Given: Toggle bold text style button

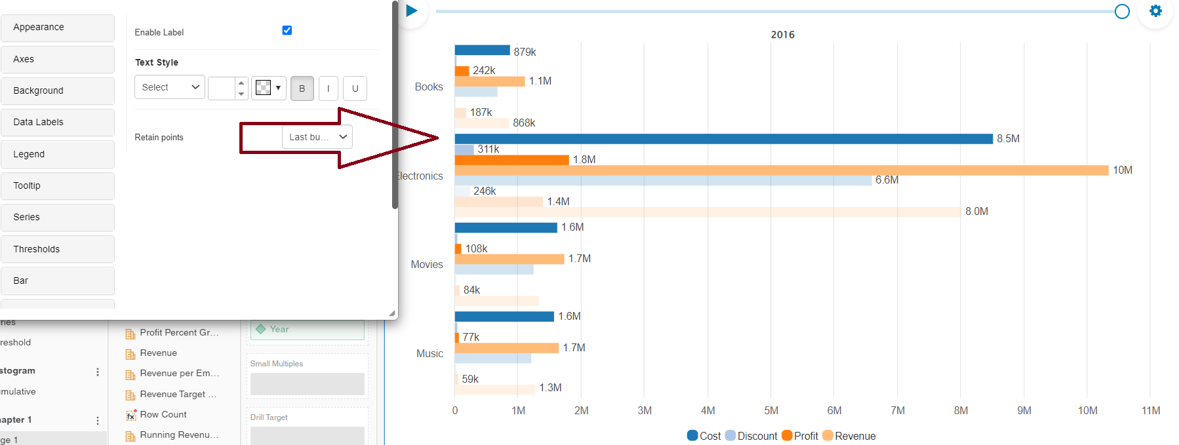Looking at the screenshot, I should pyautogui.click(x=302, y=88).
